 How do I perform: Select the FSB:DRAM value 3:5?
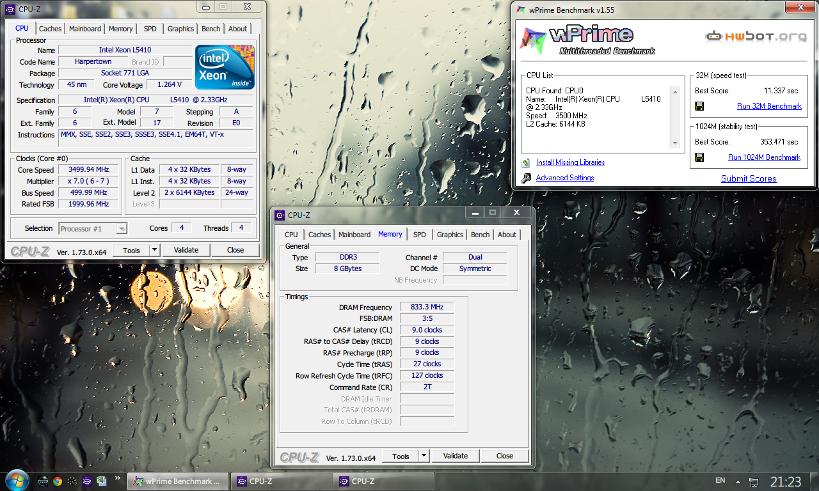coord(427,318)
